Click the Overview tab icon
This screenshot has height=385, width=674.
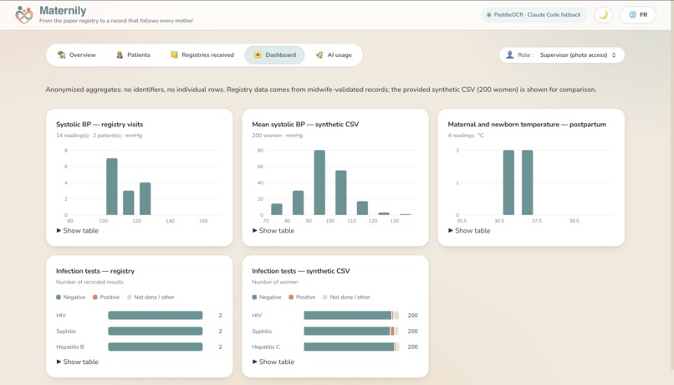coord(62,54)
